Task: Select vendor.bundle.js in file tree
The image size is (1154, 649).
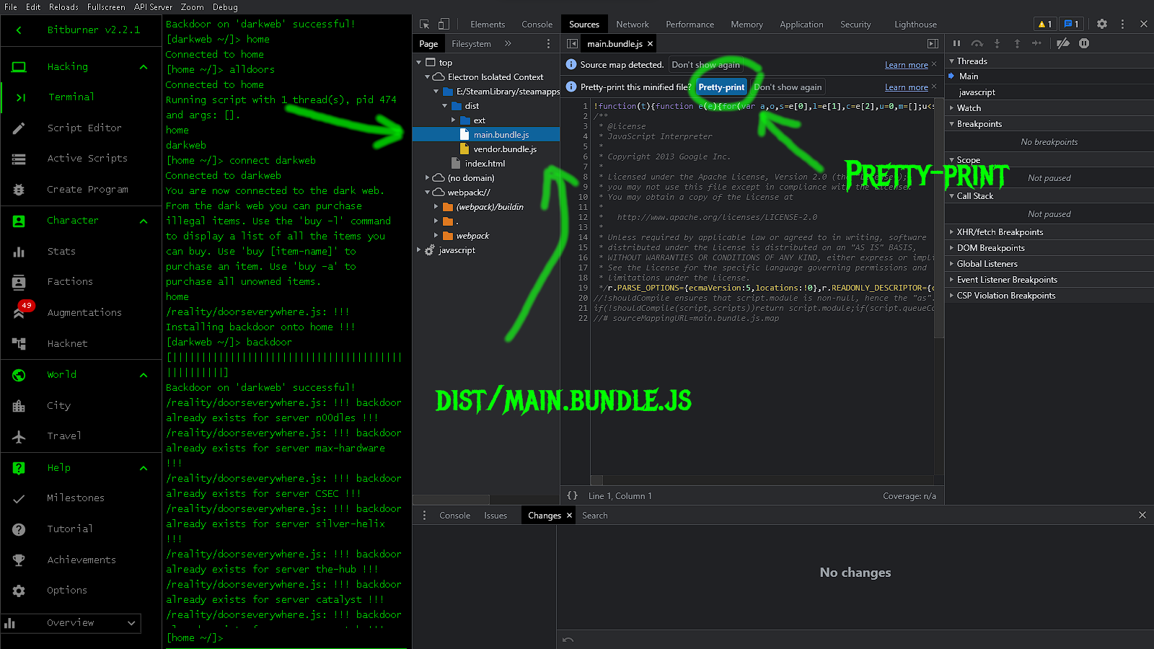Action: (505, 149)
